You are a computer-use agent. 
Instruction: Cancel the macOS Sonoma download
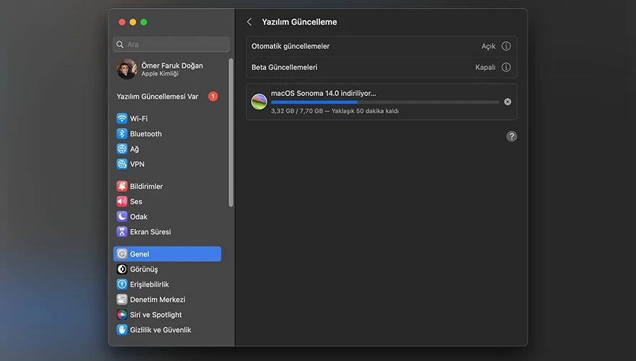click(507, 102)
